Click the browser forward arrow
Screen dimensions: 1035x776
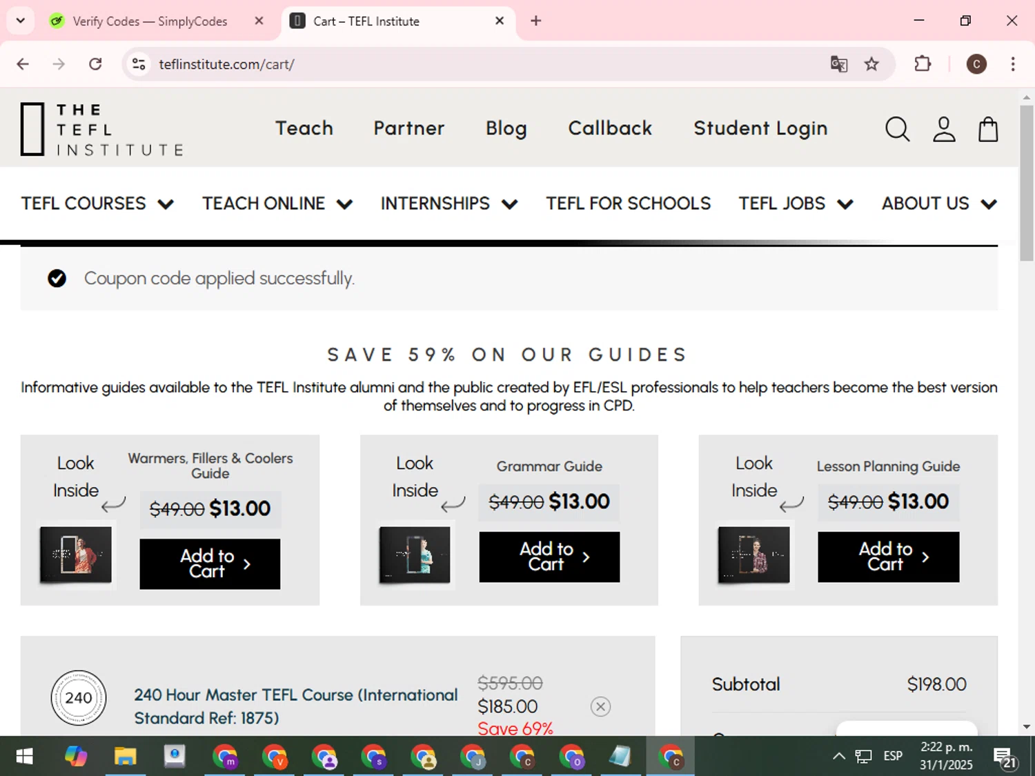[x=59, y=64]
